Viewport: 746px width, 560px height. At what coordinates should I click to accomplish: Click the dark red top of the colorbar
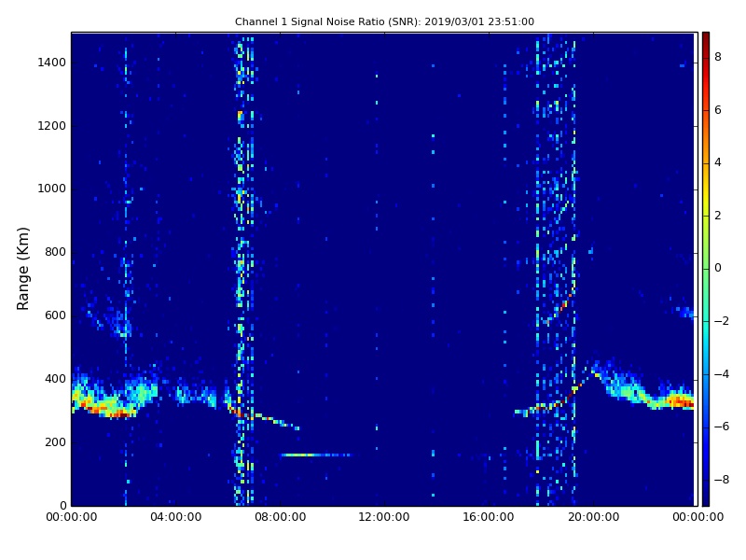[x=705, y=36]
